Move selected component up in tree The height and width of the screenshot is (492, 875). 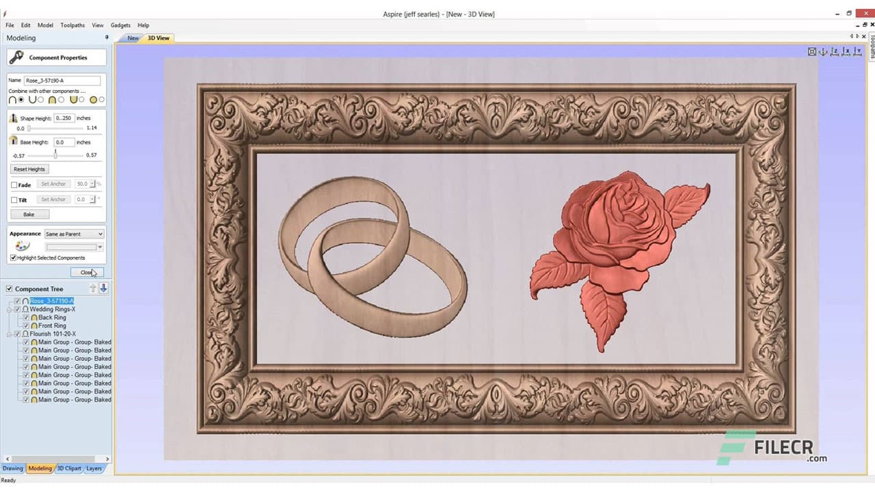tap(93, 288)
